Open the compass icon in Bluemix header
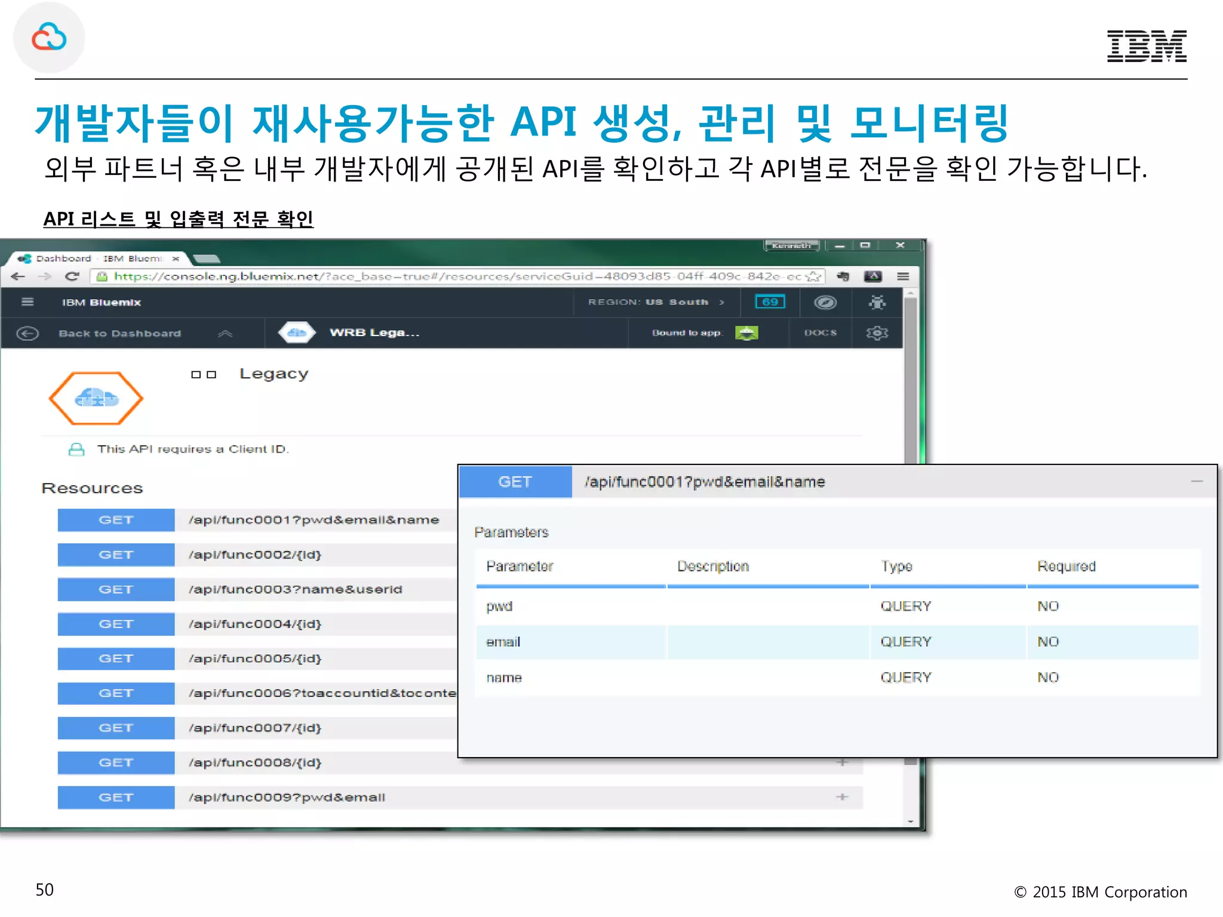Image resolution: width=1223 pixels, height=917 pixels. pos(825,303)
